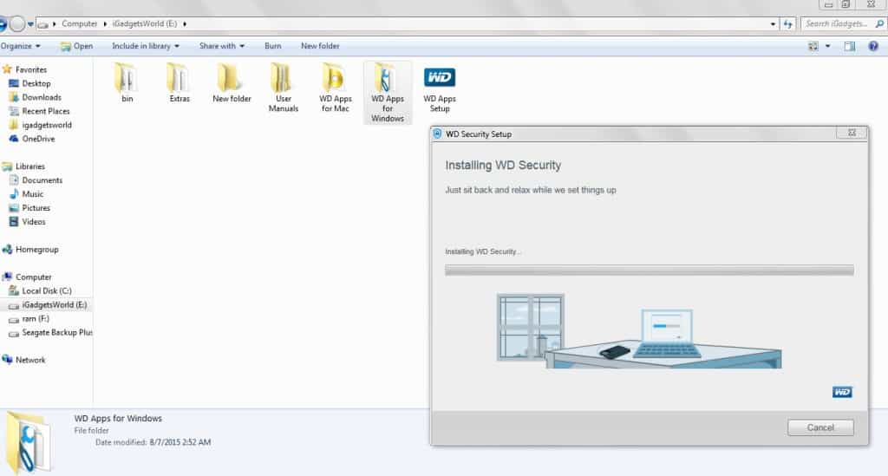Select the WD Apps for Windows folder
This screenshot has width=888, height=476.
[x=388, y=92]
